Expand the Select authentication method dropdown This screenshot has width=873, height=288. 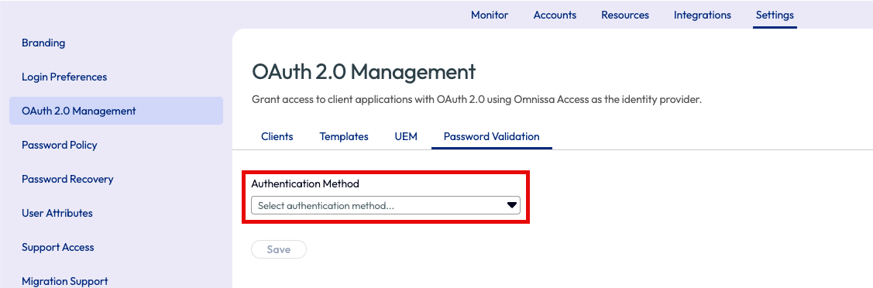[385, 205]
